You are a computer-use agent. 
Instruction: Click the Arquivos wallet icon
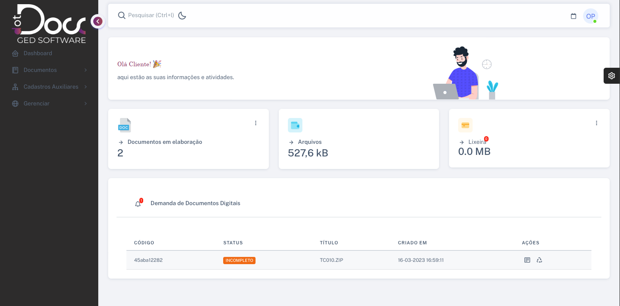(x=295, y=125)
